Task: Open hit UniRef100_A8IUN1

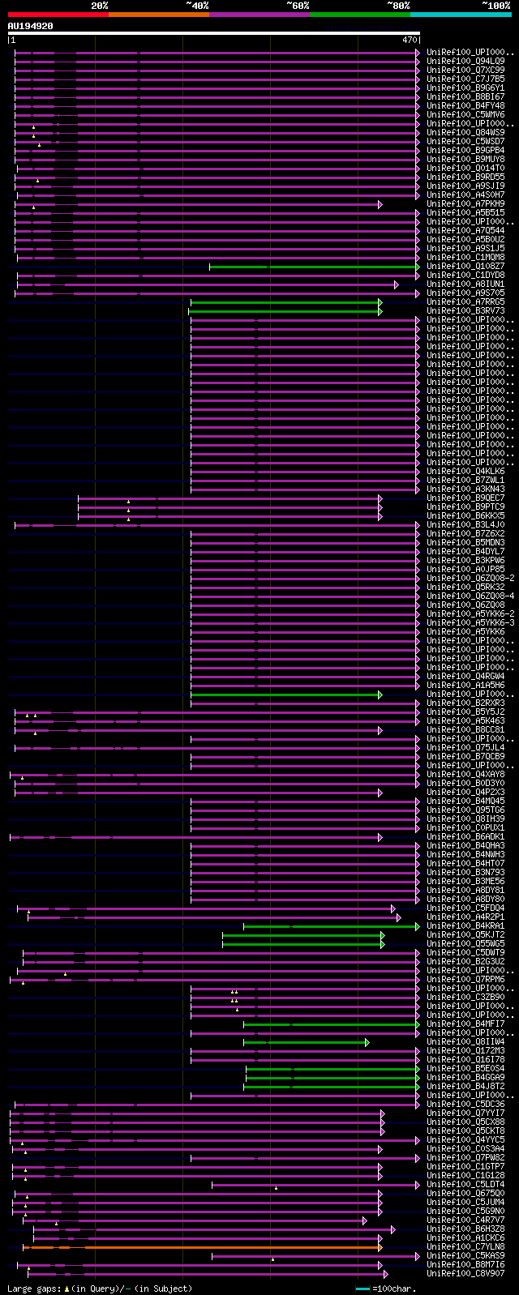Action: point(465,284)
